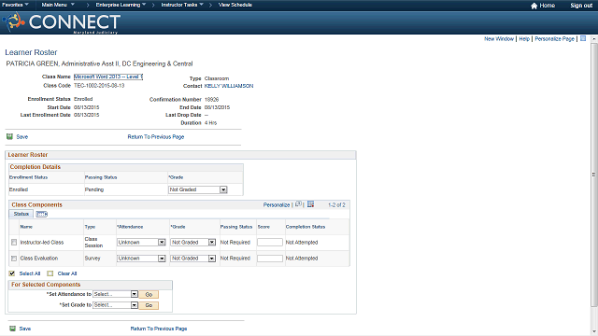Click the 1-2 of 2 row counter

point(336,205)
